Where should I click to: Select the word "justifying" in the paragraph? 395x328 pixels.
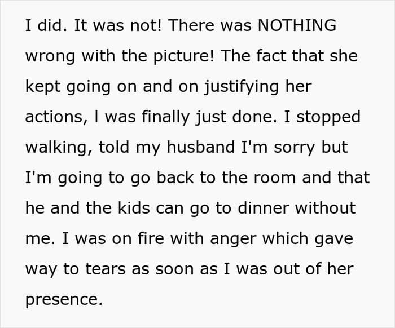click(242, 88)
